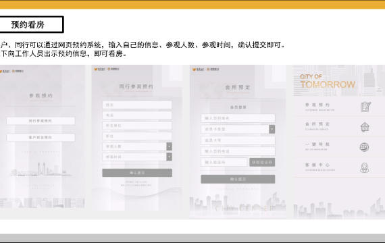Click the 会所预定 clubhouse house icon
The width and height of the screenshot is (385, 243).
tap(365, 127)
